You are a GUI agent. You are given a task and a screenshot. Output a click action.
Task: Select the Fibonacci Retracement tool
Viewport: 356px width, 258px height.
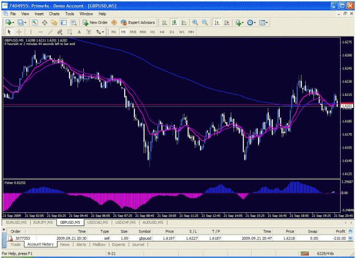(69, 32)
